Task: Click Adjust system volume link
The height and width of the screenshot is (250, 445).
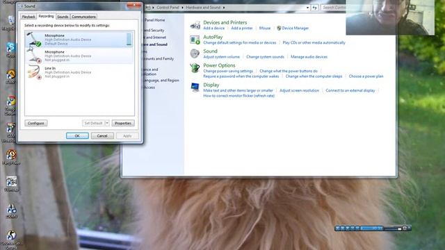Action: (221, 57)
